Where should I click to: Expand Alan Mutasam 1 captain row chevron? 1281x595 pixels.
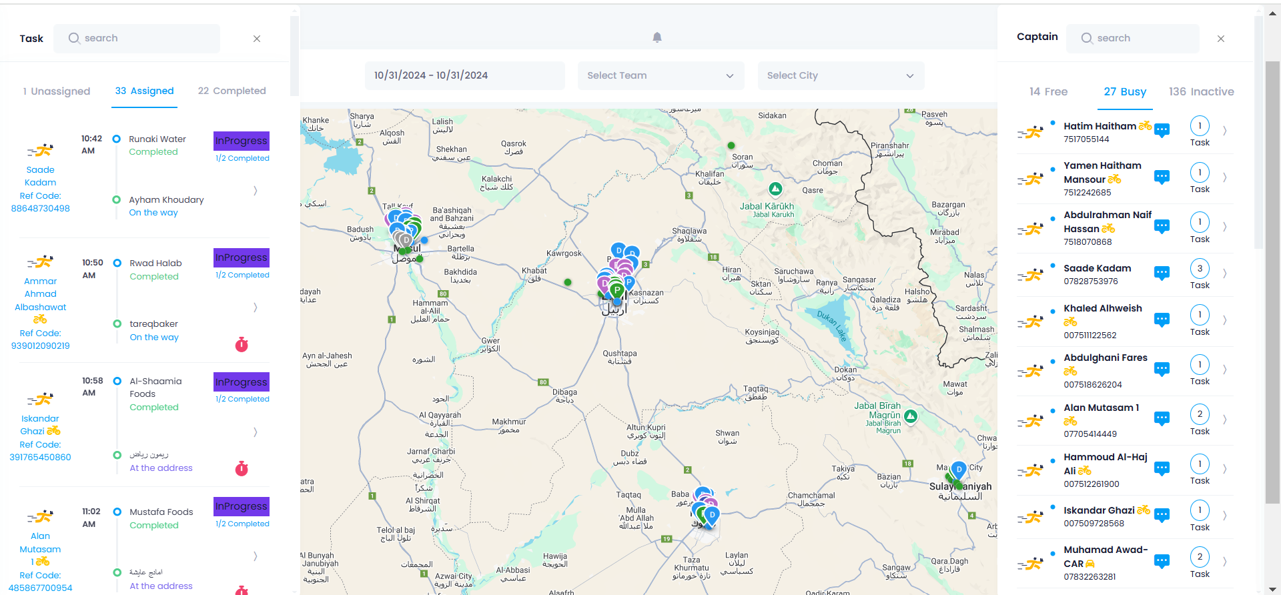point(1225,420)
